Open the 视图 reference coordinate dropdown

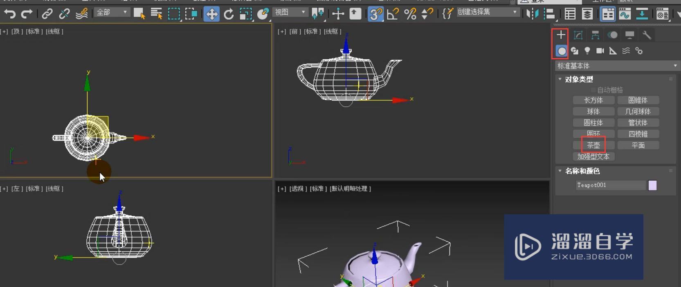[x=290, y=12]
